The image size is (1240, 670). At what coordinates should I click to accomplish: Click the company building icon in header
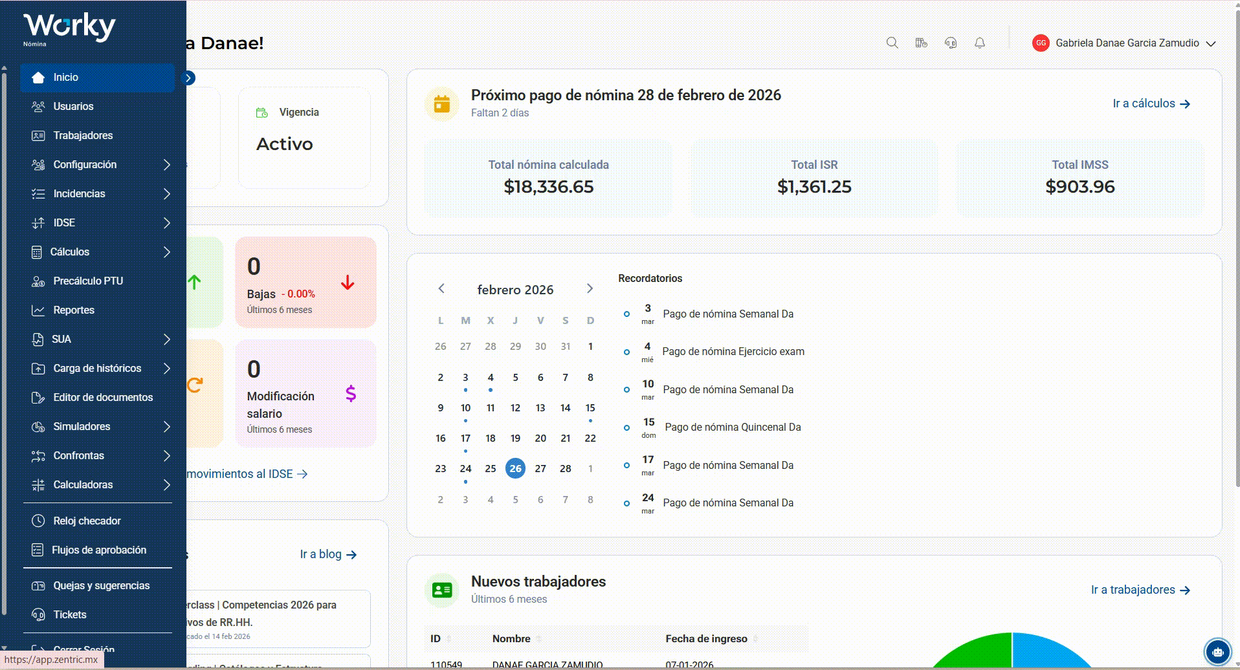click(921, 43)
